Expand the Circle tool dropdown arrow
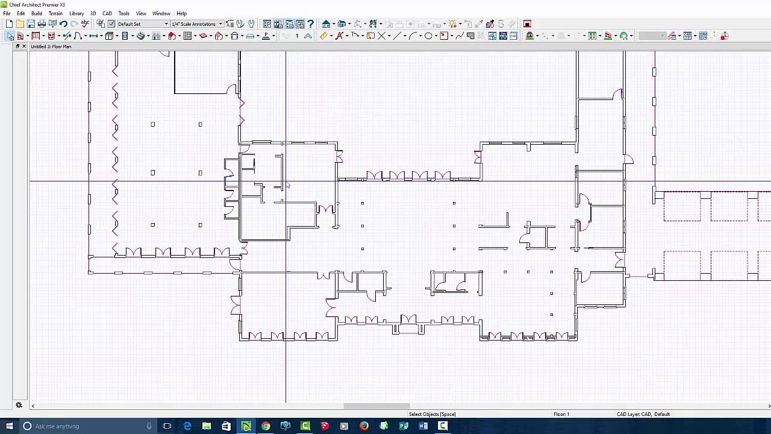771x434 pixels. [436, 36]
